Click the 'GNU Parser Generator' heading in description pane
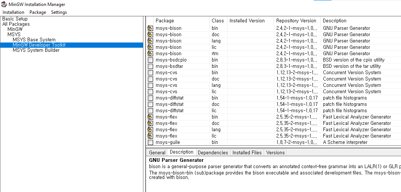Image resolution: width=401 pixels, height=192 pixels. tap(176, 160)
